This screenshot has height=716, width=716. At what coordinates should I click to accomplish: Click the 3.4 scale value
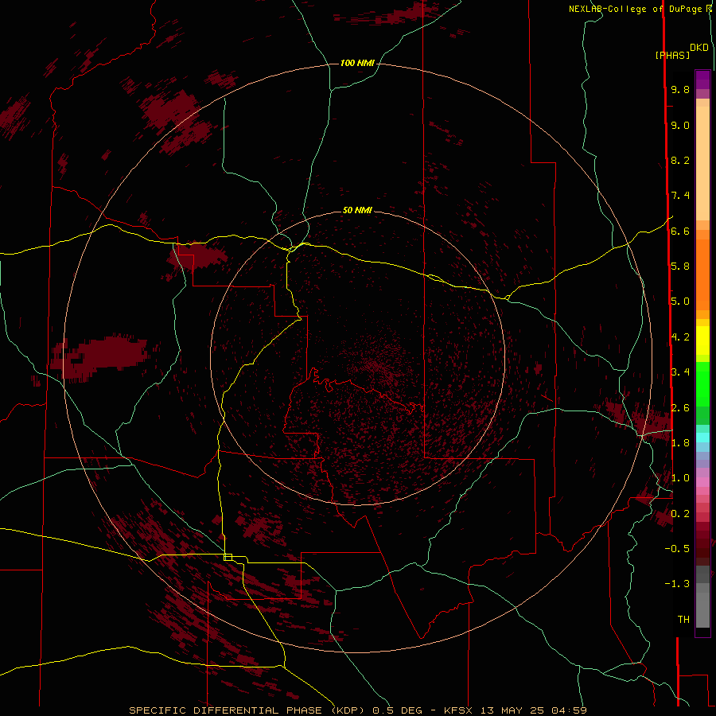680,372
